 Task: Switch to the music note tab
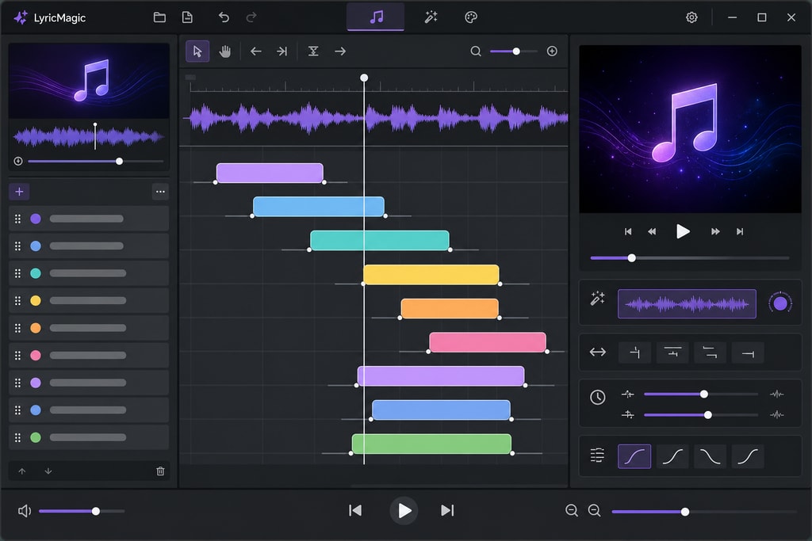[x=376, y=17]
